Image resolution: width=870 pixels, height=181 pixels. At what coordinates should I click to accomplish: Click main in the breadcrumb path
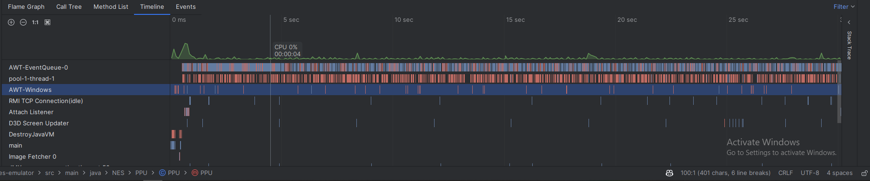point(72,173)
